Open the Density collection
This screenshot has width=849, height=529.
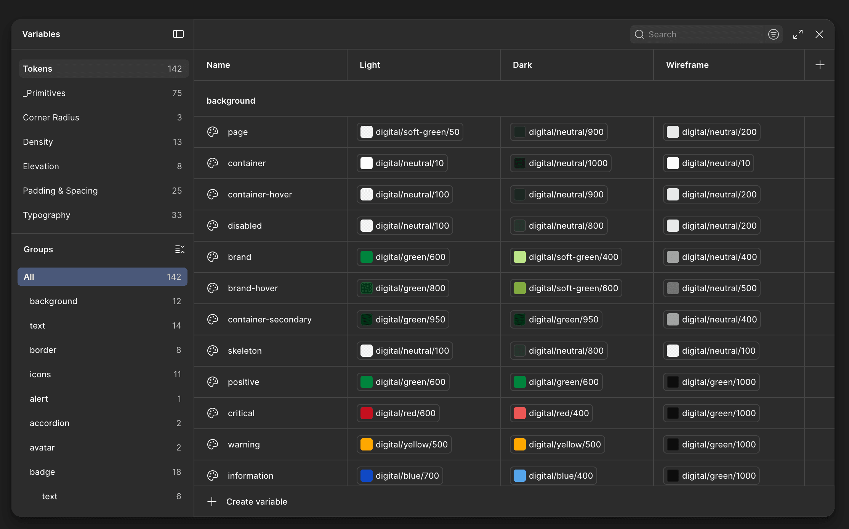[x=104, y=142]
